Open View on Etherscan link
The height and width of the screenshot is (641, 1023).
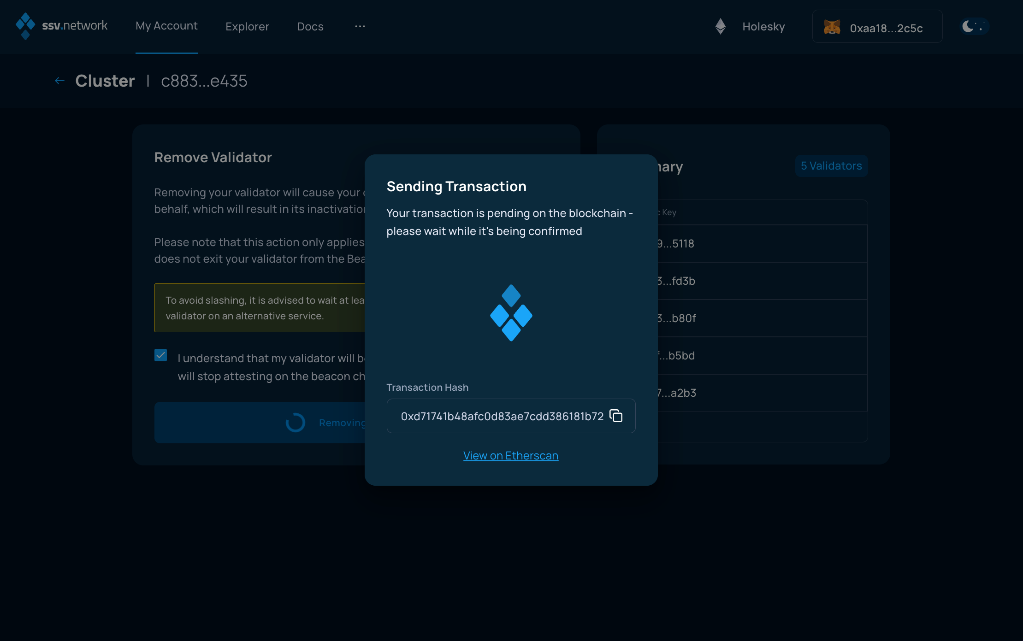click(511, 455)
